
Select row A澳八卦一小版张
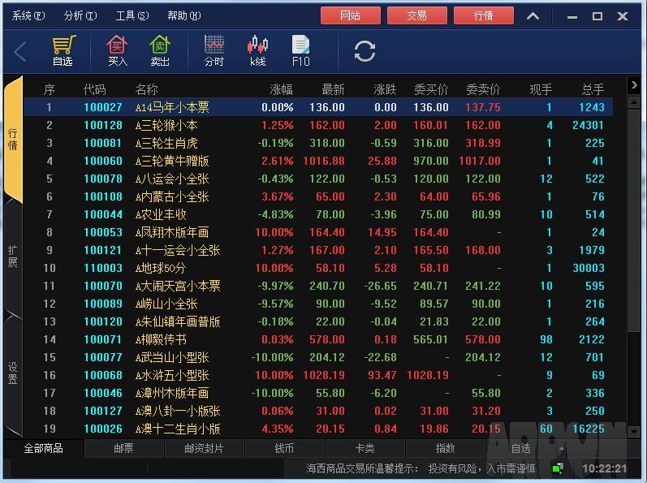point(318,411)
